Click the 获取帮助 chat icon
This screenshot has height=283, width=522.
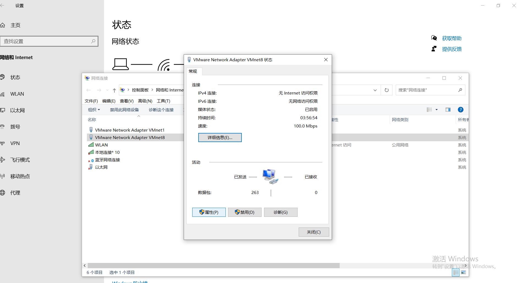point(434,38)
